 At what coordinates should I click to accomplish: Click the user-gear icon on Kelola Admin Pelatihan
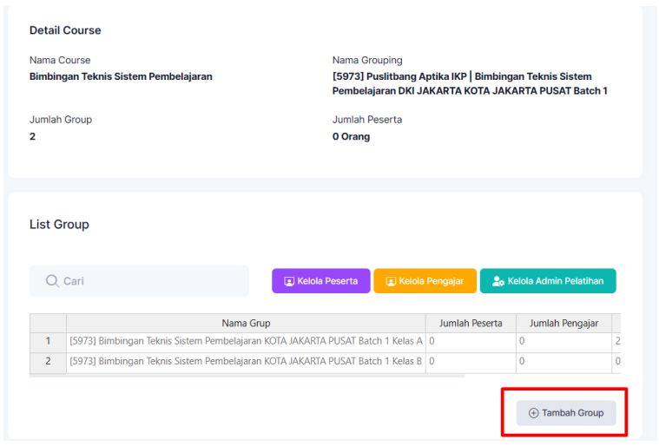[x=498, y=281]
